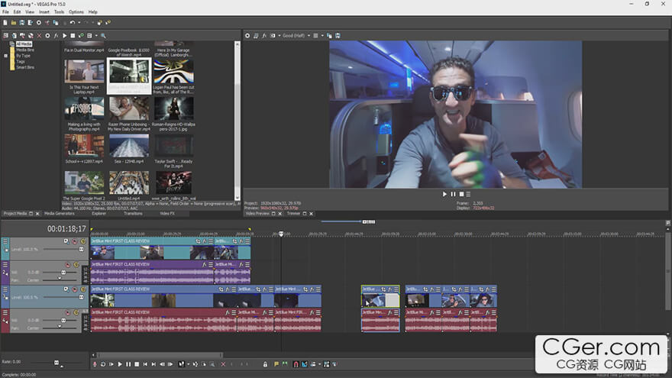Viewport: 672px width, 378px height.
Task: Click Video Output FX icon in preview toolbar
Action: point(264,36)
